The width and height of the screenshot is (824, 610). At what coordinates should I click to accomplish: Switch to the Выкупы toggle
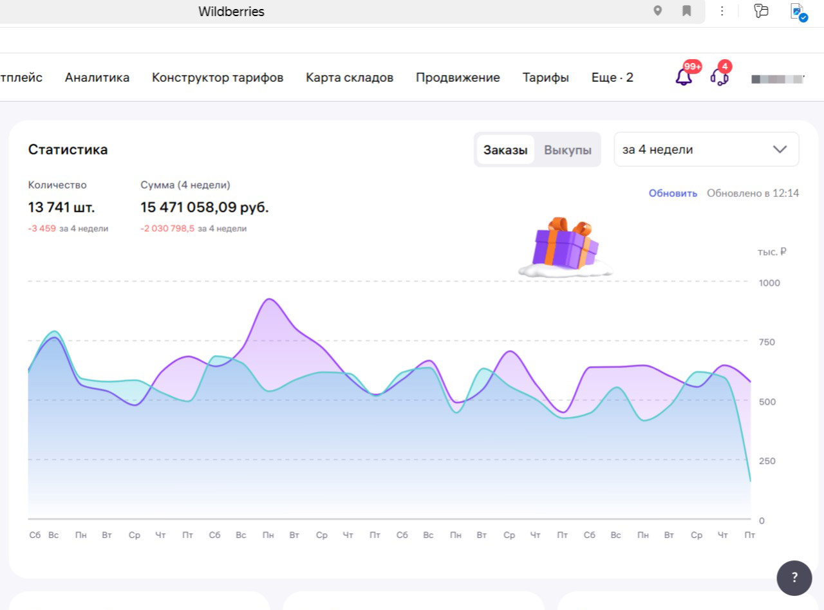click(x=567, y=150)
